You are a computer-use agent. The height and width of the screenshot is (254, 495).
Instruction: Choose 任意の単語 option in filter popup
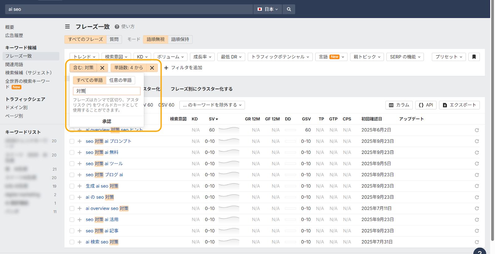(x=120, y=80)
